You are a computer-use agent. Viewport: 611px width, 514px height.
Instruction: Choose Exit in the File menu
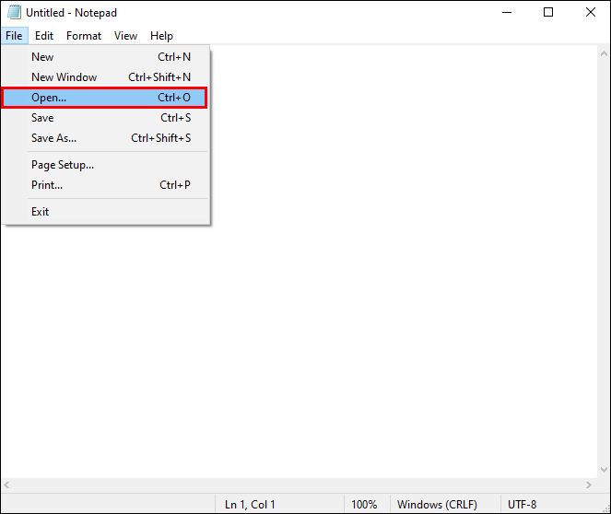click(105, 212)
